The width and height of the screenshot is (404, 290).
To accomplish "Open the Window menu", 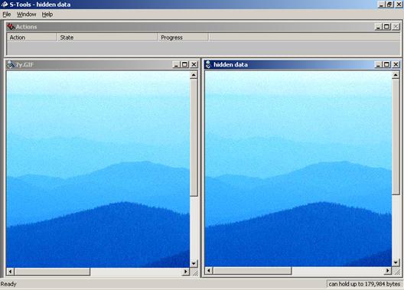I will click(26, 15).
